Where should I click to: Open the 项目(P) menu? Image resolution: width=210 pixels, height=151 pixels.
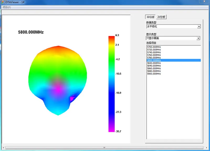[x=7, y=7]
